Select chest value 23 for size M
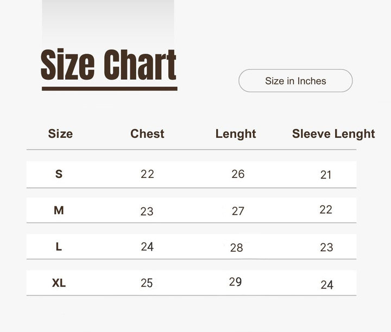 147,212
